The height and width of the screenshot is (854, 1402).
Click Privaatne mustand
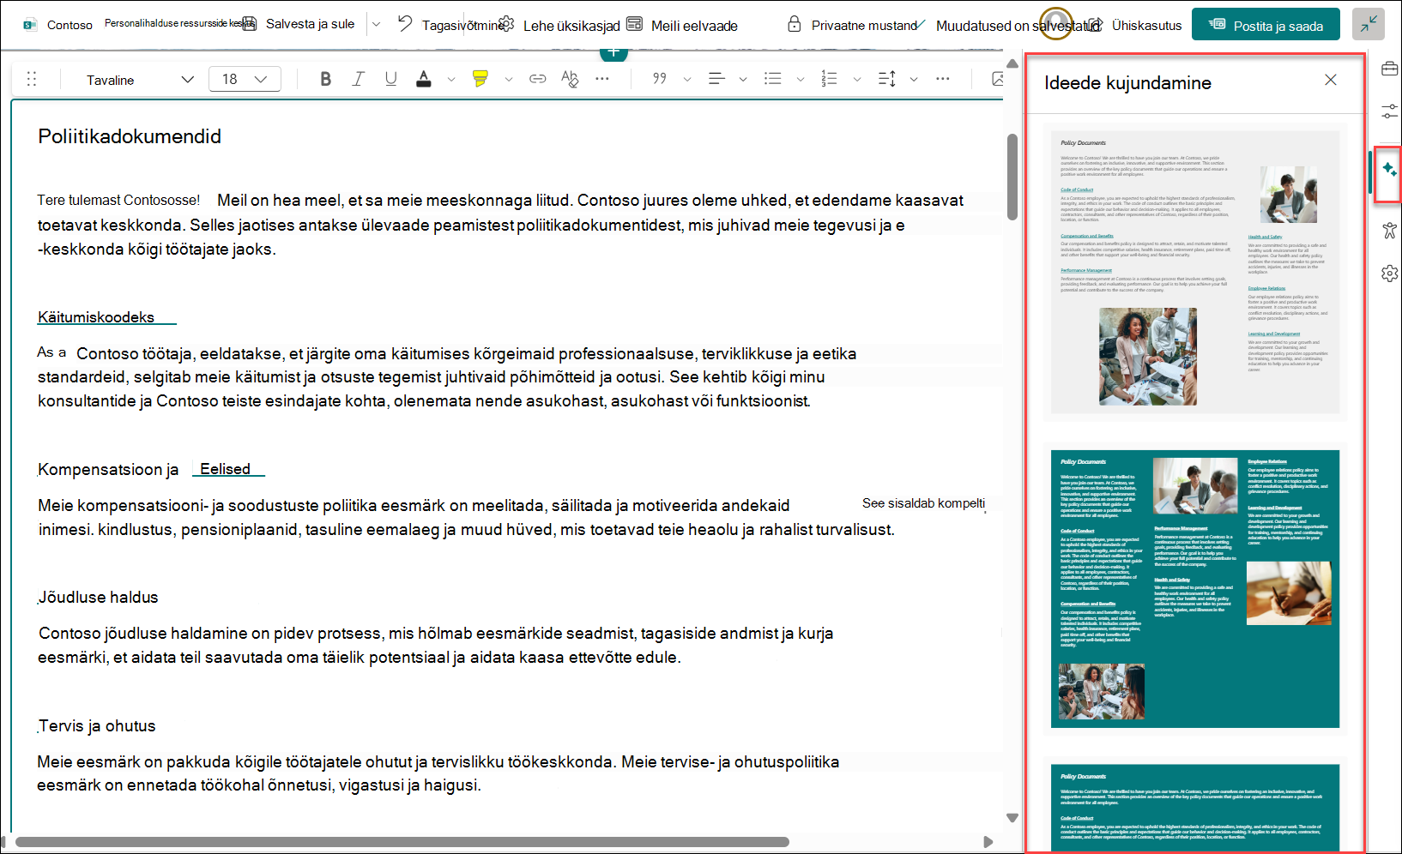[x=853, y=25]
